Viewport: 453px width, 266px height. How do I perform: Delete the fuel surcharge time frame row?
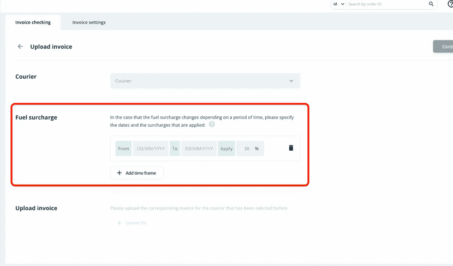291,148
